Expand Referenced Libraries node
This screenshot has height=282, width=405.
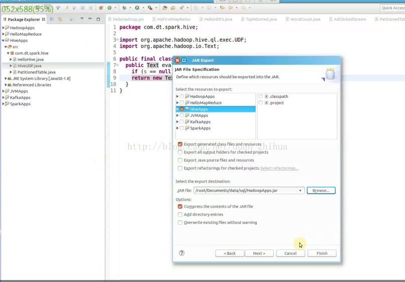6,85
